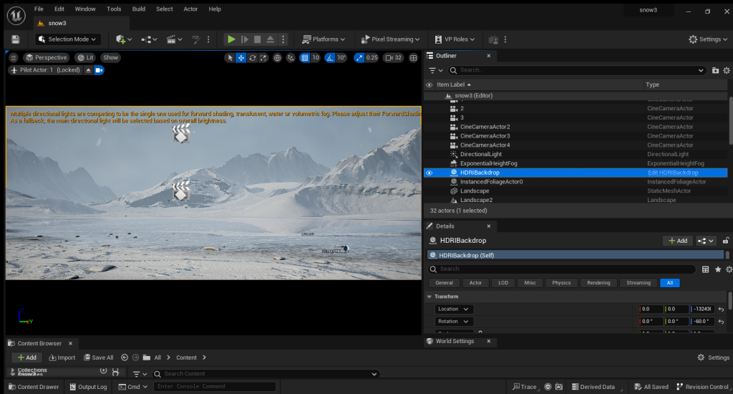733x394 pixels.
Task: Click the green Play button
Action: point(231,39)
